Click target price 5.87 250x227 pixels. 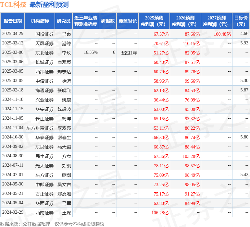point(244,90)
